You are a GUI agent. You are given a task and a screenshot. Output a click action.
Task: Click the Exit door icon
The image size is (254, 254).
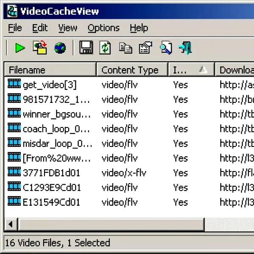185,47
